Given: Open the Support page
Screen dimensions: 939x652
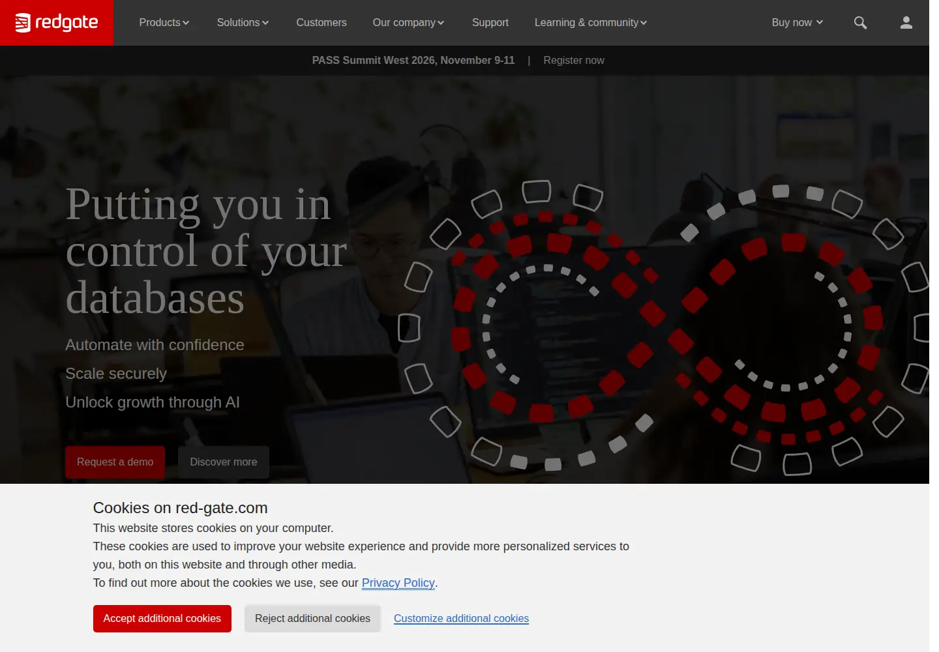Looking at the screenshot, I should coord(490,23).
